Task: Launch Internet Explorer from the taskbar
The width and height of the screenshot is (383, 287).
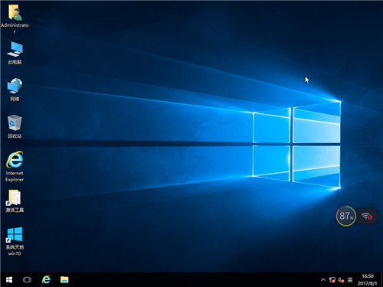Action: 46,280
